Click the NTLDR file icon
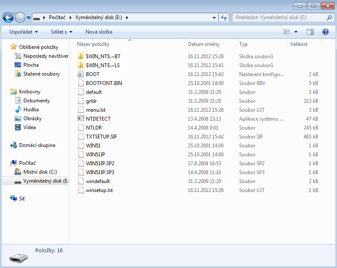Screen dimensions: 337x268 81,127
